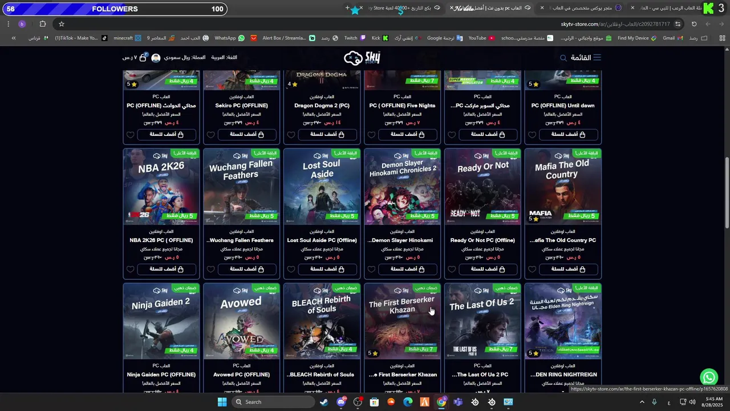Open site info icon in address bar

678,24
